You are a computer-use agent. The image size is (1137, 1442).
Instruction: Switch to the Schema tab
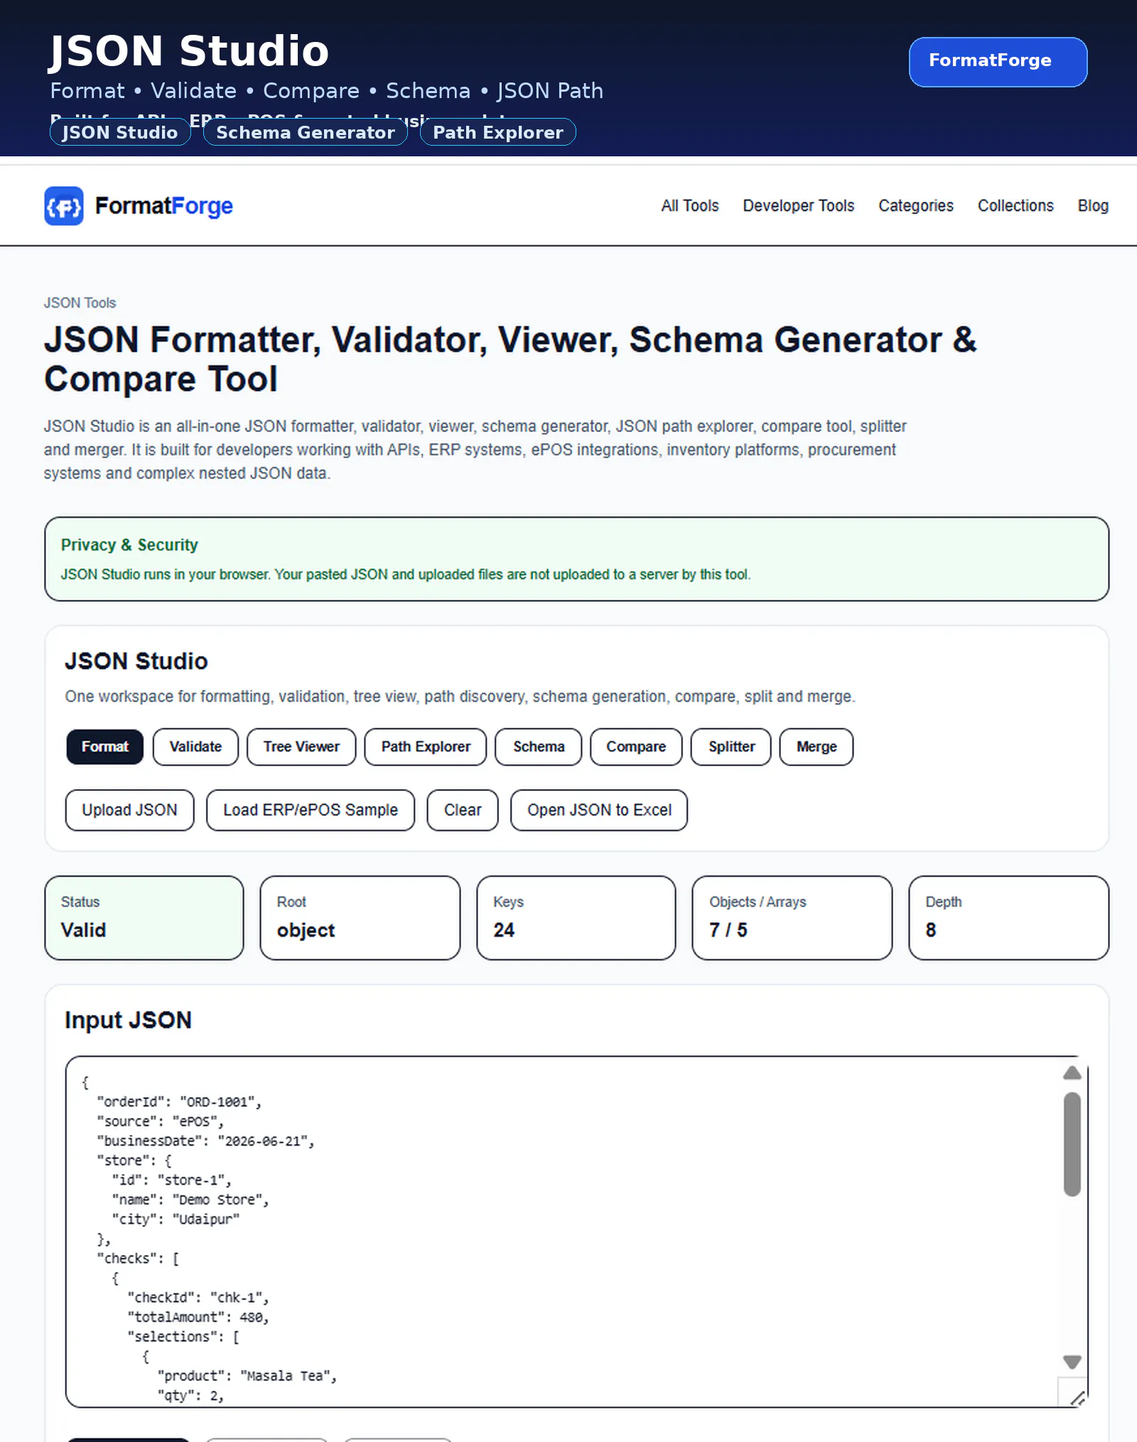pyautogui.click(x=539, y=747)
